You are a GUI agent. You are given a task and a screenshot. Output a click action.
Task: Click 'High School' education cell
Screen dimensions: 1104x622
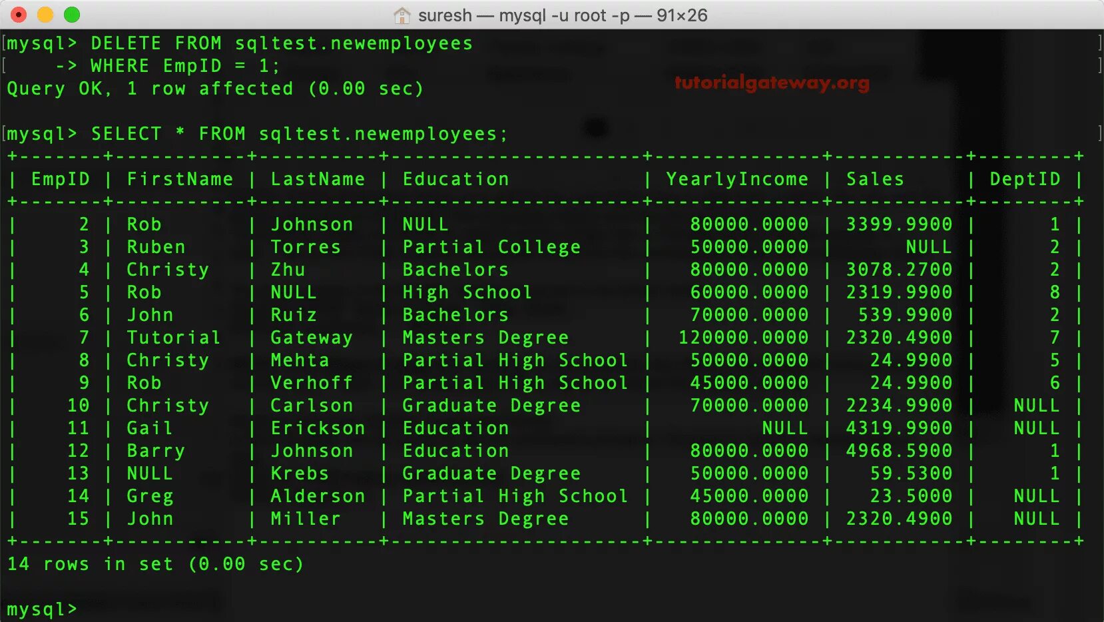point(467,292)
